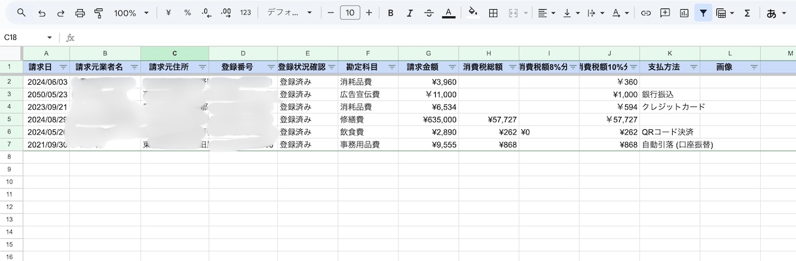Open the search menus magnifier icon
796x261 pixels.
[22, 13]
